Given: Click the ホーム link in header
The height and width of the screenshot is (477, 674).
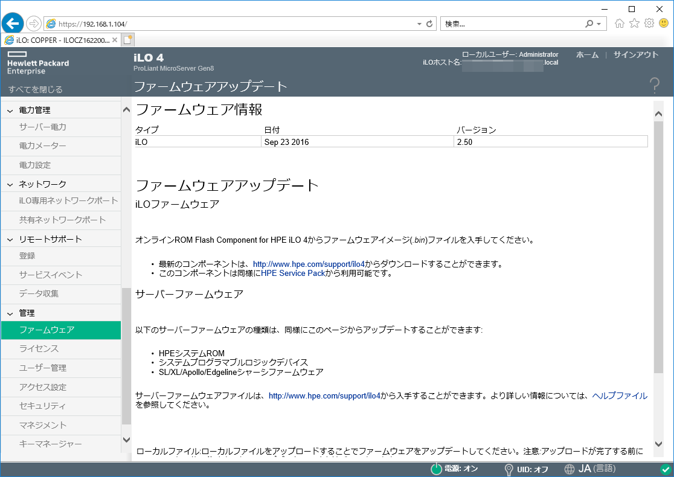Looking at the screenshot, I should click(x=587, y=54).
